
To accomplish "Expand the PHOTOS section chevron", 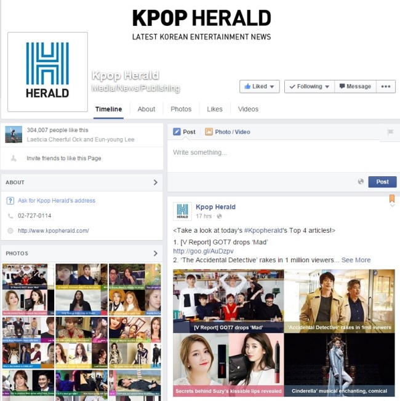I will tap(155, 253).
